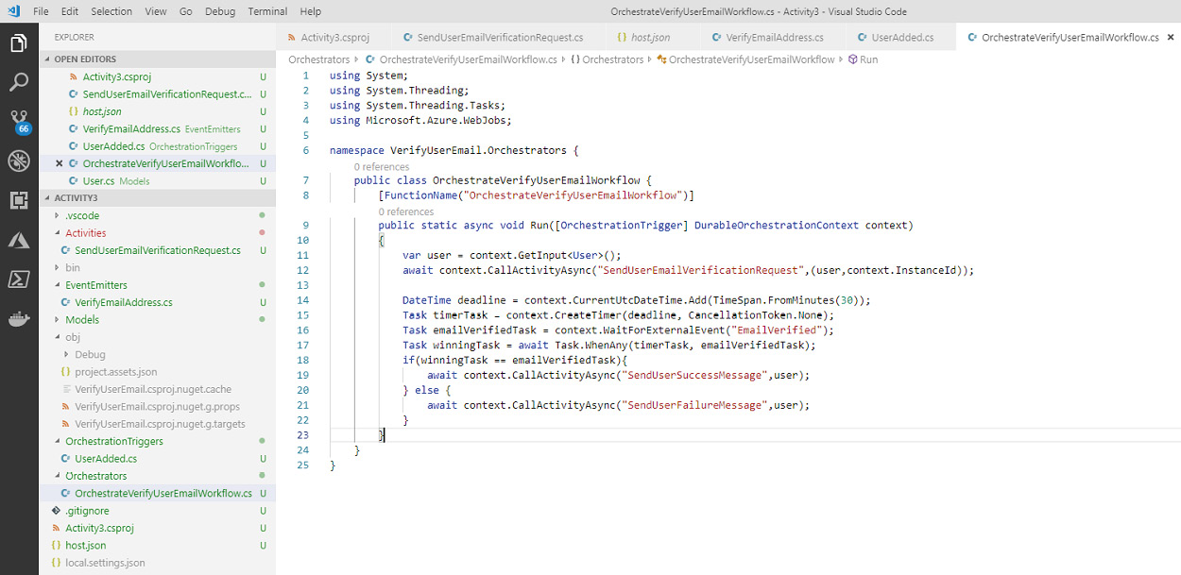Open the Help menu
This screenshot has height=575, width=1181.
[x=310, y=11]
